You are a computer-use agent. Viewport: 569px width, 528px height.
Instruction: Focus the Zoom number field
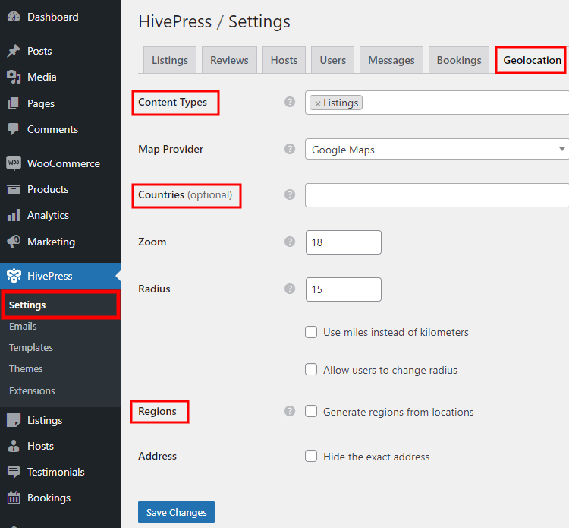(344, 242)
